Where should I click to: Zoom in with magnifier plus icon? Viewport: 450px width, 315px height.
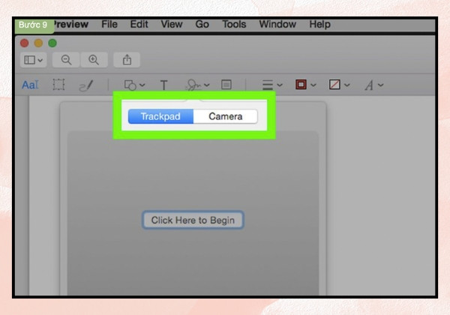pos(94,60)
